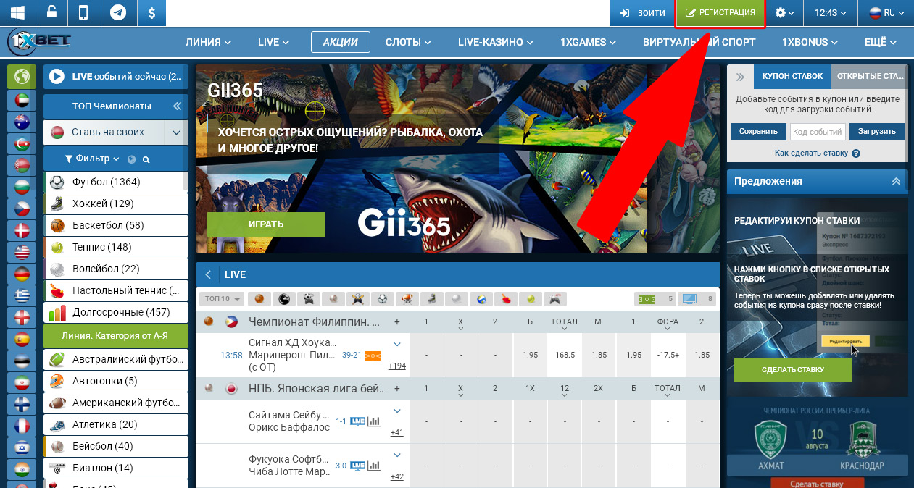
Task: Open the RU language dropdown
Action: point(886,13)
